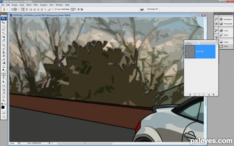Select the Zoom tool
This screenshot has height=146, width=234.
(4, 100)
